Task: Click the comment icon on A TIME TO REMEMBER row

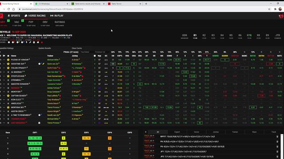Action: [39, 115]
